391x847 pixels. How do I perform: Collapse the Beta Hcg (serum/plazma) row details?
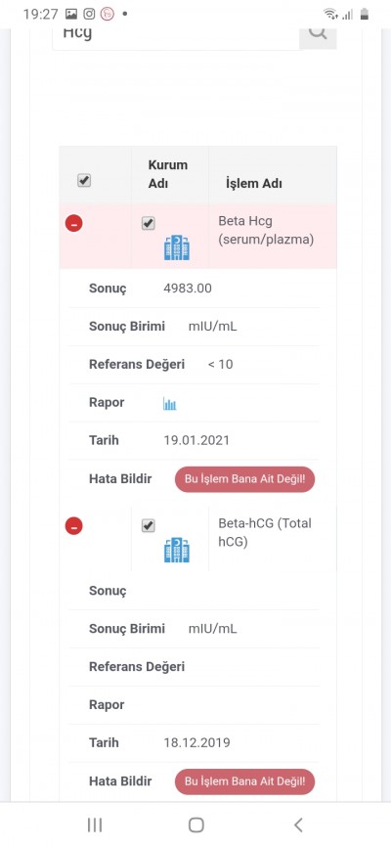(x=74, y=223)
